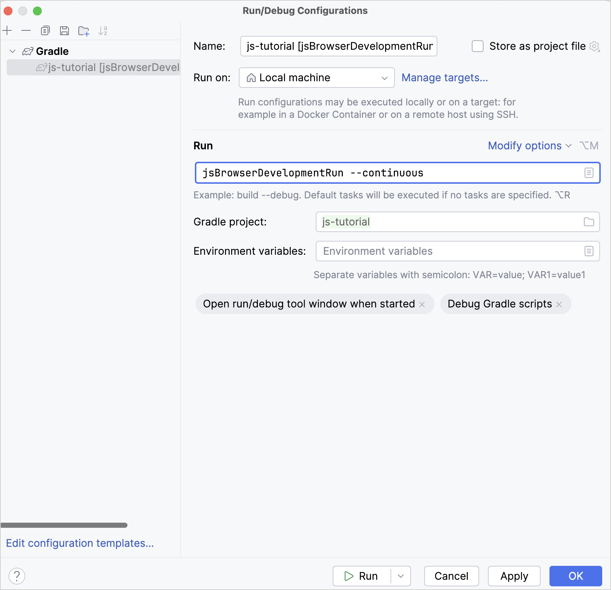Open Edit configuration templates
This screenshot has width=611, height=590.
click(80, 543)
